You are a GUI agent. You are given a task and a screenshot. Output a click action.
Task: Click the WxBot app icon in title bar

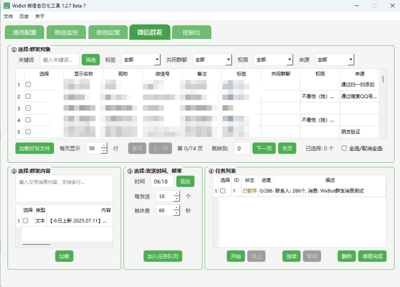pos(6,5)
